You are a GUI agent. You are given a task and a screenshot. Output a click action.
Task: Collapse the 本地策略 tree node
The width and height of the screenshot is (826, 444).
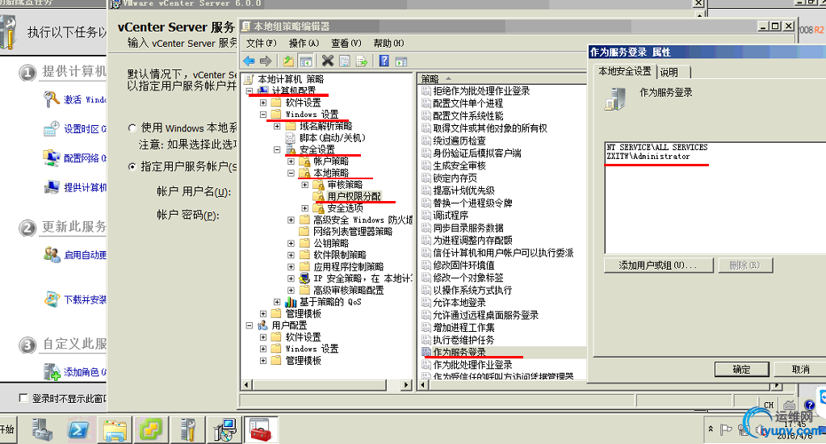click(291, 173)
